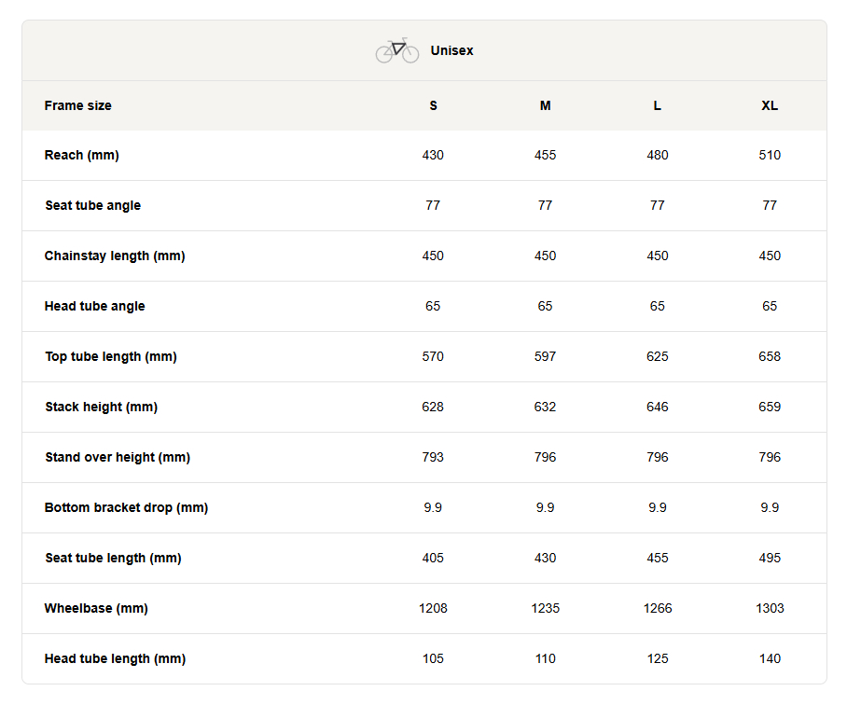Viewport: 847px width, 705px height.
Task: Click the Chainstay length (mm) label
Action: (115, 256)
